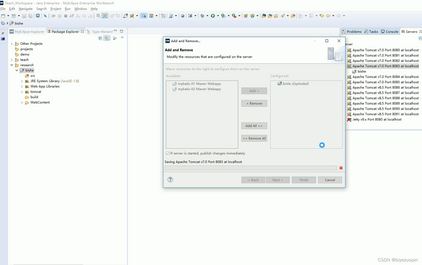Click the New Java Package icon
This screenshot has width=422, height=265.
246,16
